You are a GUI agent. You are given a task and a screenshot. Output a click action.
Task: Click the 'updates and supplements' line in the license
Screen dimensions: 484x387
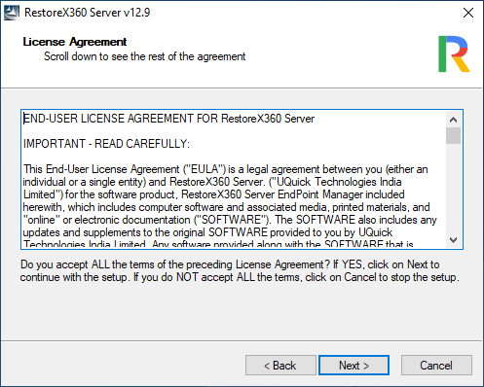click(207, 232)
